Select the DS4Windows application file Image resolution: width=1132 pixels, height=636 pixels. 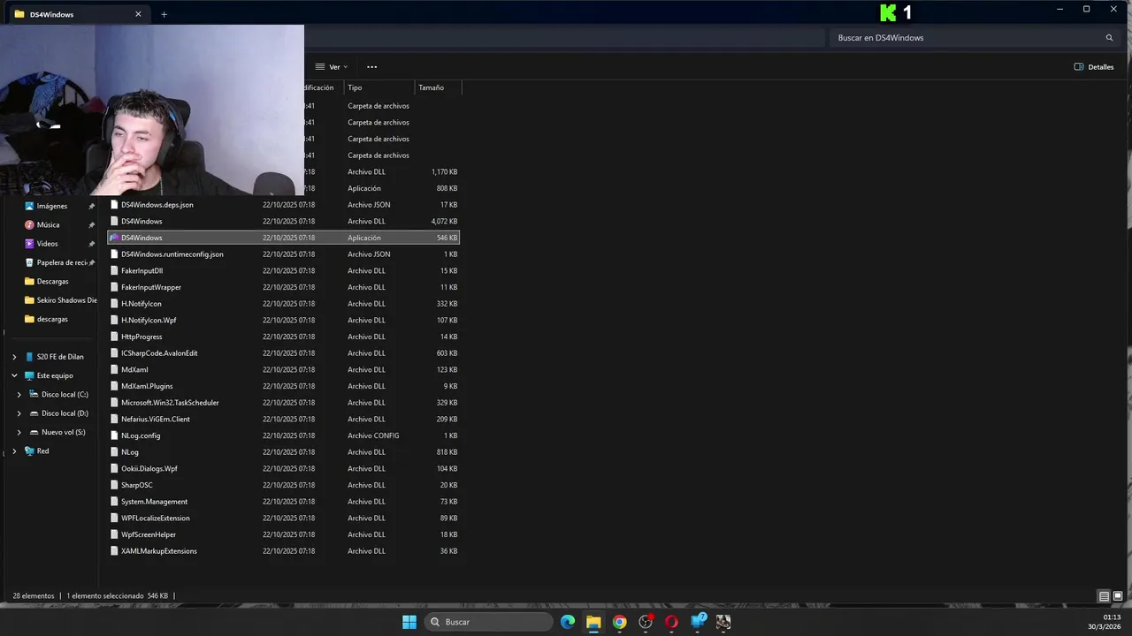click(x=283, y=238)
